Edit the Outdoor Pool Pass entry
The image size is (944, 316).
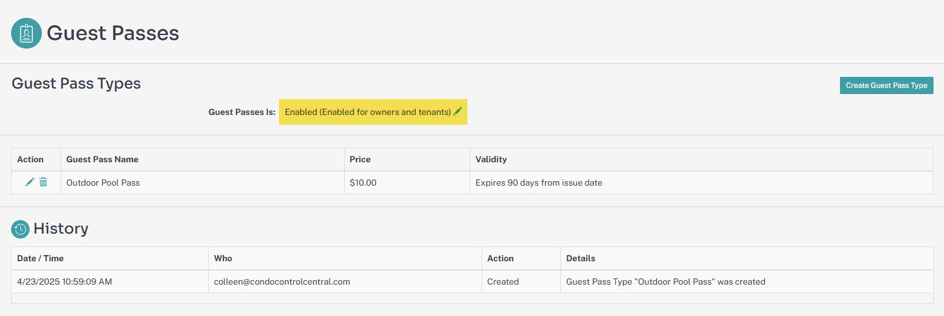pyautogui.click(x=30, y=182)
